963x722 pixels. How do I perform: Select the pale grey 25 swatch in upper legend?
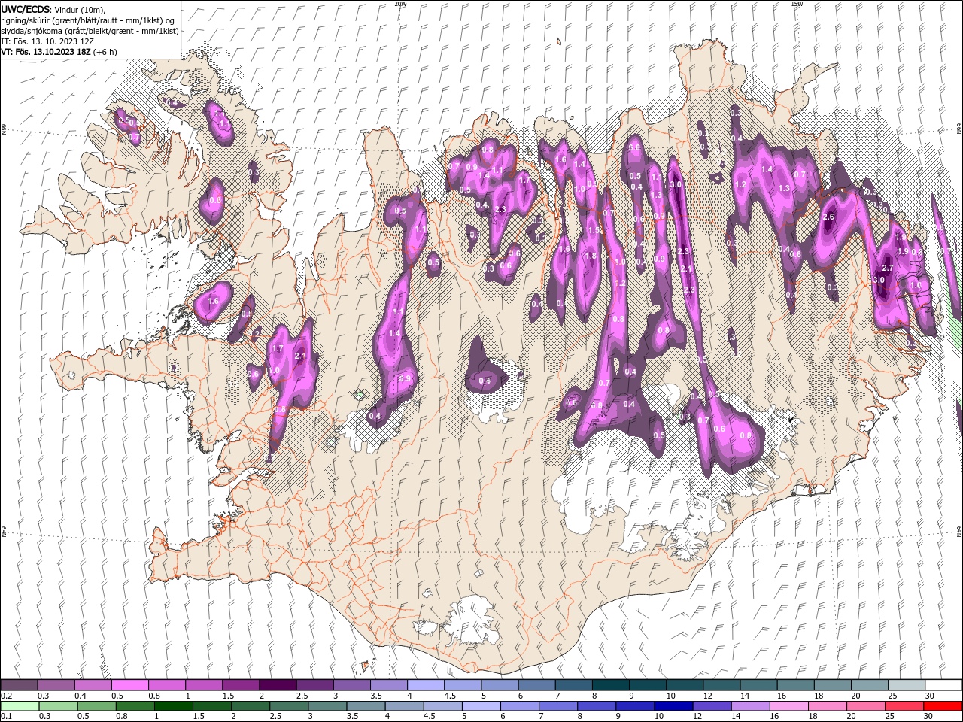(907, 685)
